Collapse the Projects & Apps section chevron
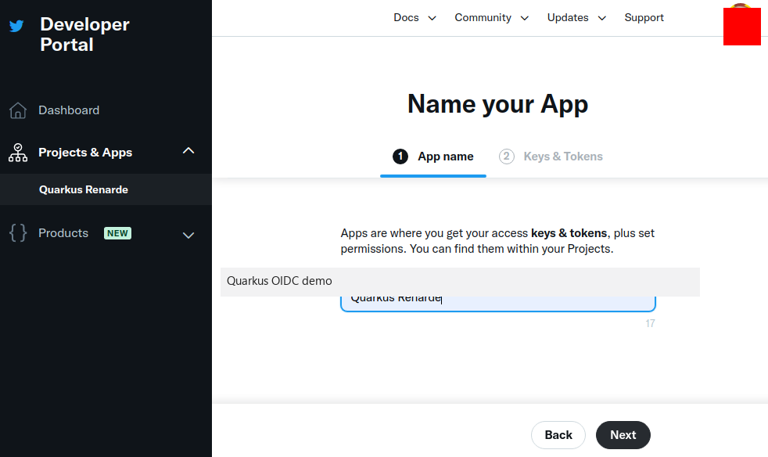 188,151
